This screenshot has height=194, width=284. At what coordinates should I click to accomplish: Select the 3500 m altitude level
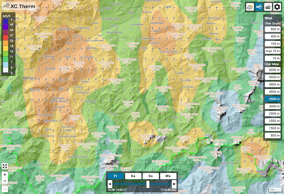point(273,99)
